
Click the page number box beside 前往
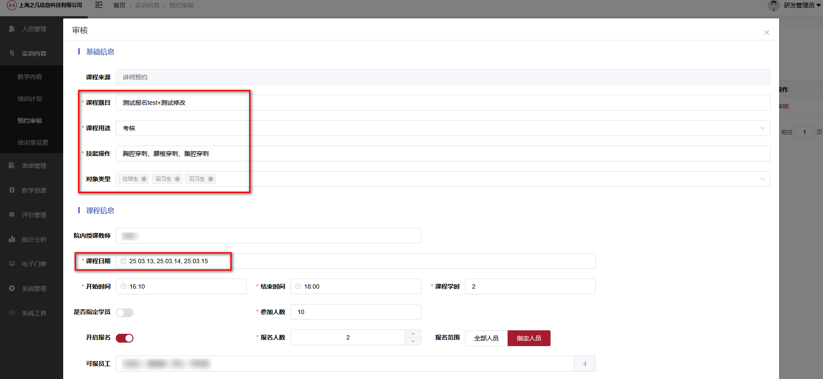point(805,132)
